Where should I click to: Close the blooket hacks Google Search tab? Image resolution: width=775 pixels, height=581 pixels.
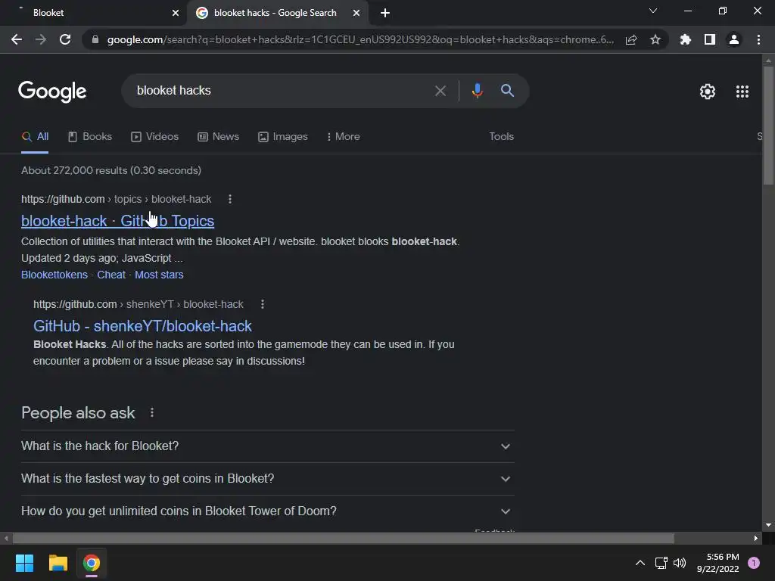click(356, 13)
